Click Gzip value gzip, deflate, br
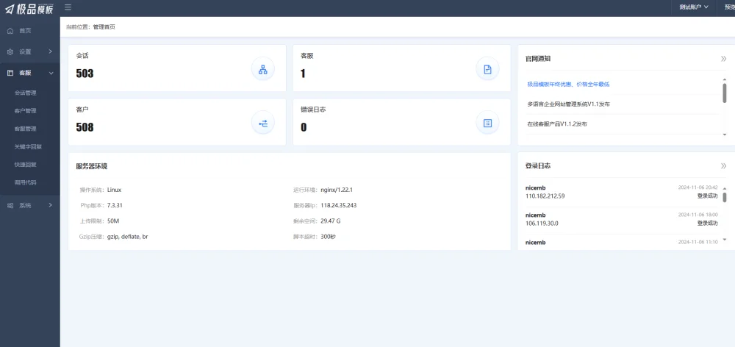 [x=127, y=237]
